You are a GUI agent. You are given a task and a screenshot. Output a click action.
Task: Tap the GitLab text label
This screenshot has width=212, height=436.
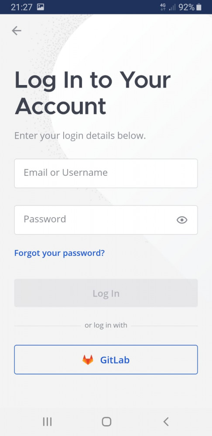[115, 360]
